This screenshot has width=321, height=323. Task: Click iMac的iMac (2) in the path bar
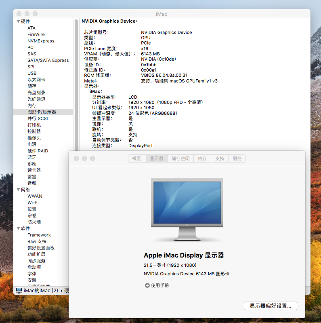click(41, 290)
